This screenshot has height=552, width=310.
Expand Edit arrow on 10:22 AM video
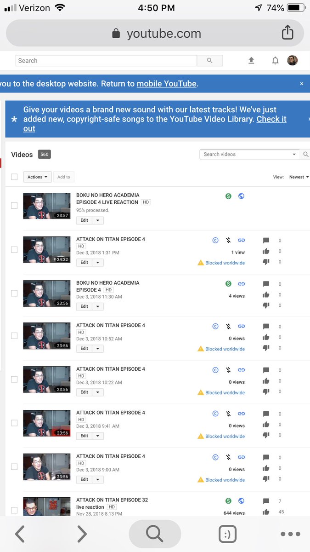[x=98, y=392]
